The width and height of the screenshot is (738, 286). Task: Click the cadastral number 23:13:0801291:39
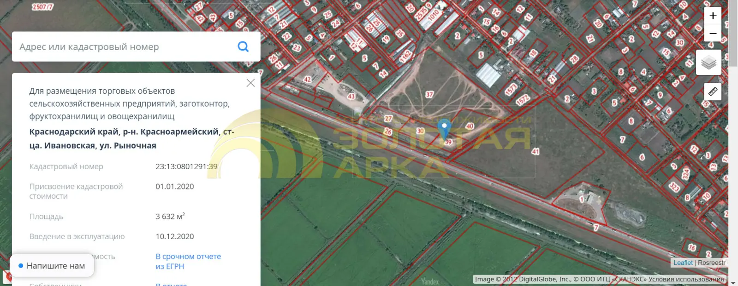[186, 166]
